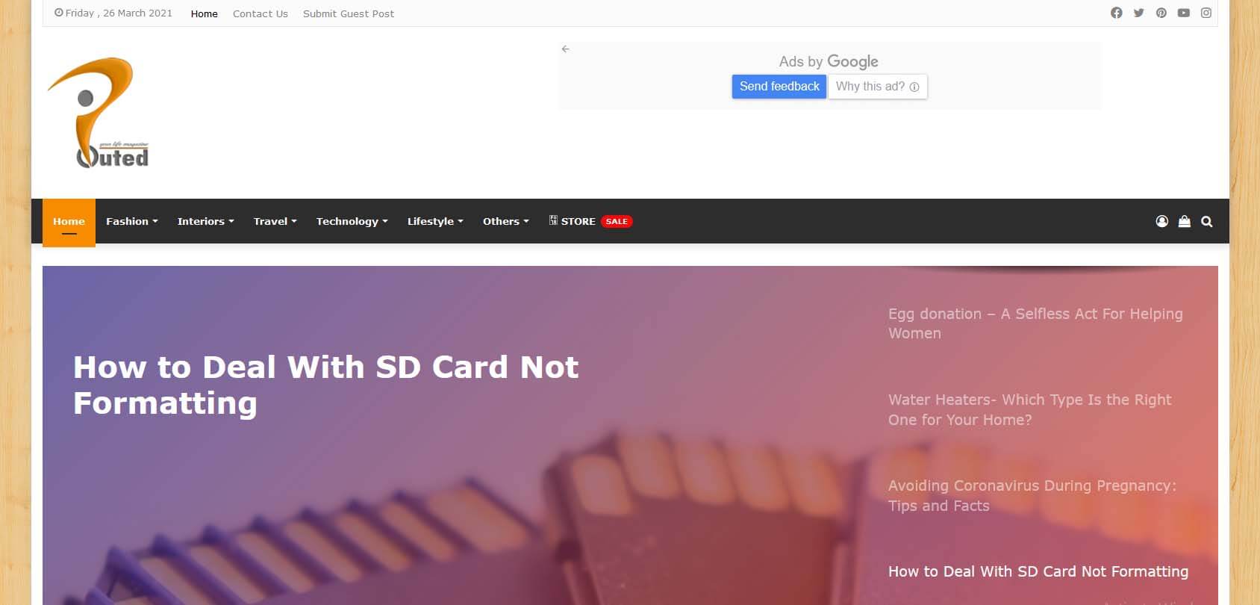Open the Pinterest social icon
1260x605 pixels.
click(x=1161, y=13)
